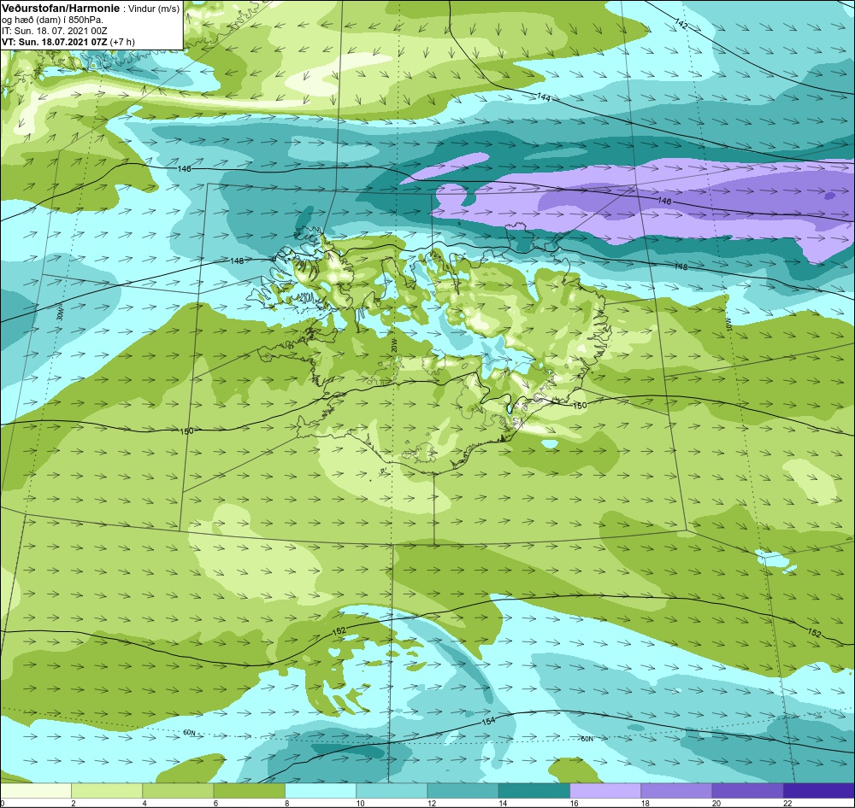855x808 pixels.
Task: Click the initial time 'IT: Sun. 18. 07. 2021 00Z'
Action: [x=55, y=31]
